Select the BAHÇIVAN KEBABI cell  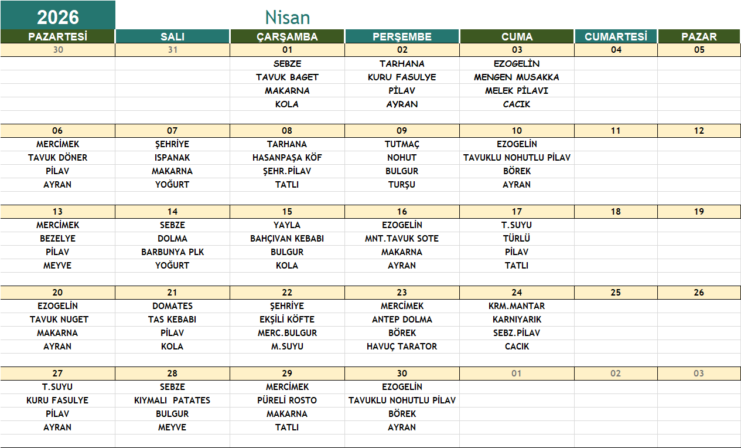pos(287,238)
